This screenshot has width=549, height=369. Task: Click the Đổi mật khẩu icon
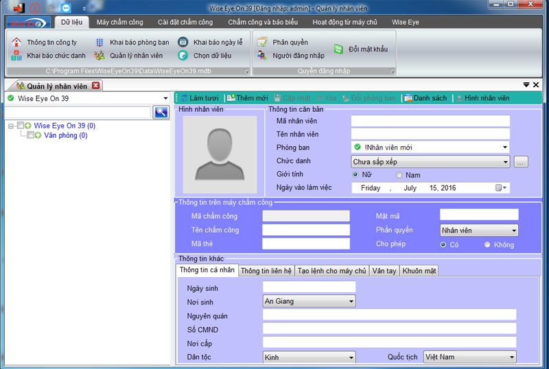(338, 49)
